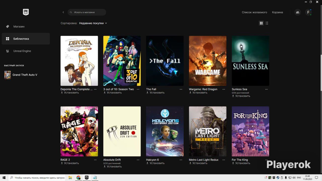The width and height of the screenshot is (322, 181).
Task: Open the taskbar clock and date
Action: pyautogui.click(x=308, y=178)
